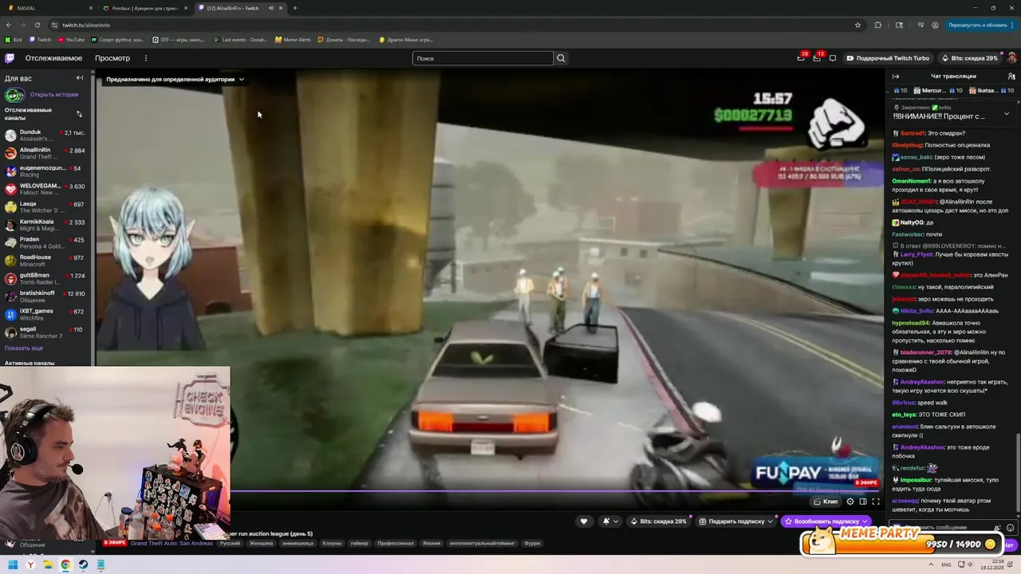1021x574 pixels.
Task: Open whispers speech bubble icon
Action: pos(833,58)
